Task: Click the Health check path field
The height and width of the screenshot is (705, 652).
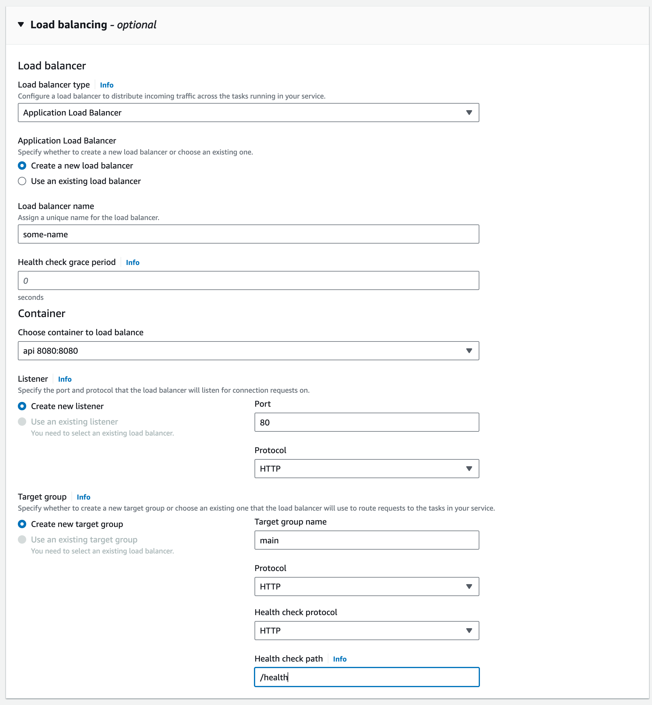Action: (366, 677)
